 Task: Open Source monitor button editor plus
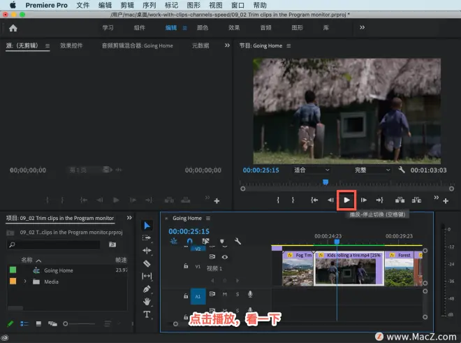(217, 201)
